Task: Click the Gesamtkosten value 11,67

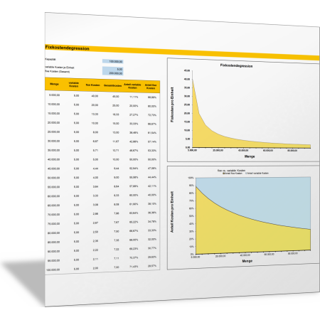Action: (116, 142)
